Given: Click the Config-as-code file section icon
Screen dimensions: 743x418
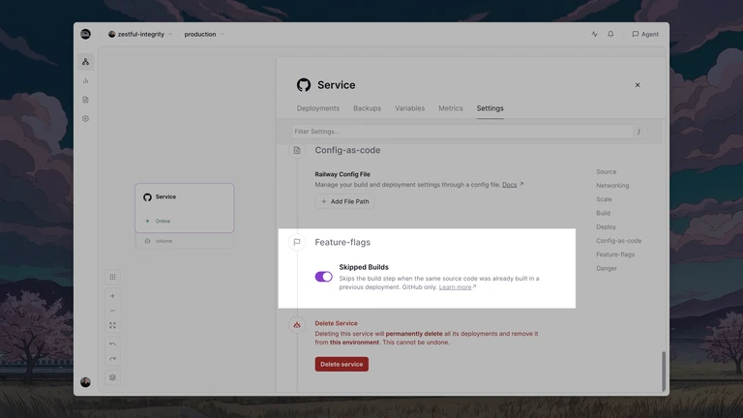Looking at the screenshot, I should (x=297, y=150).
